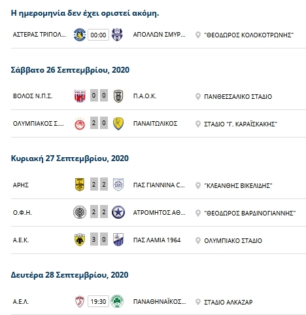Open the Aris vs PAS Giannina score
This screenshot has height=315, width=306.
[99, 184]
